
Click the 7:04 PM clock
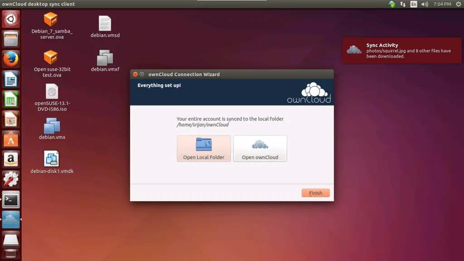(442, 4)
